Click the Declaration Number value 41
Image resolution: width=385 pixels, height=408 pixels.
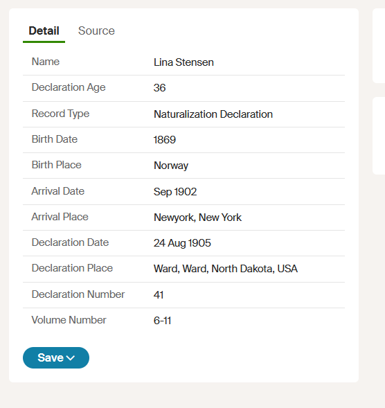click(159, 295)
